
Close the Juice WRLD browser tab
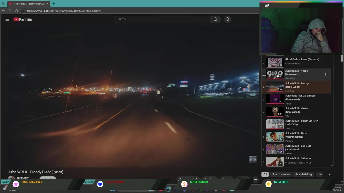pos(47,3)
